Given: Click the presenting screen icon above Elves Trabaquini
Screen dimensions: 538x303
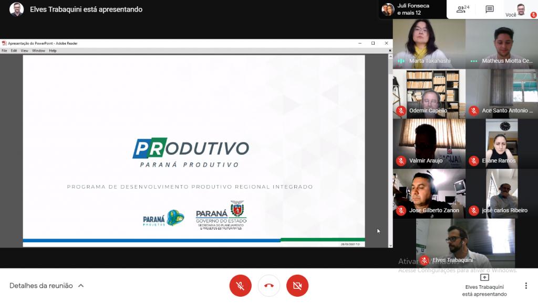Looking at the screenshot, I should click(484, 277).
